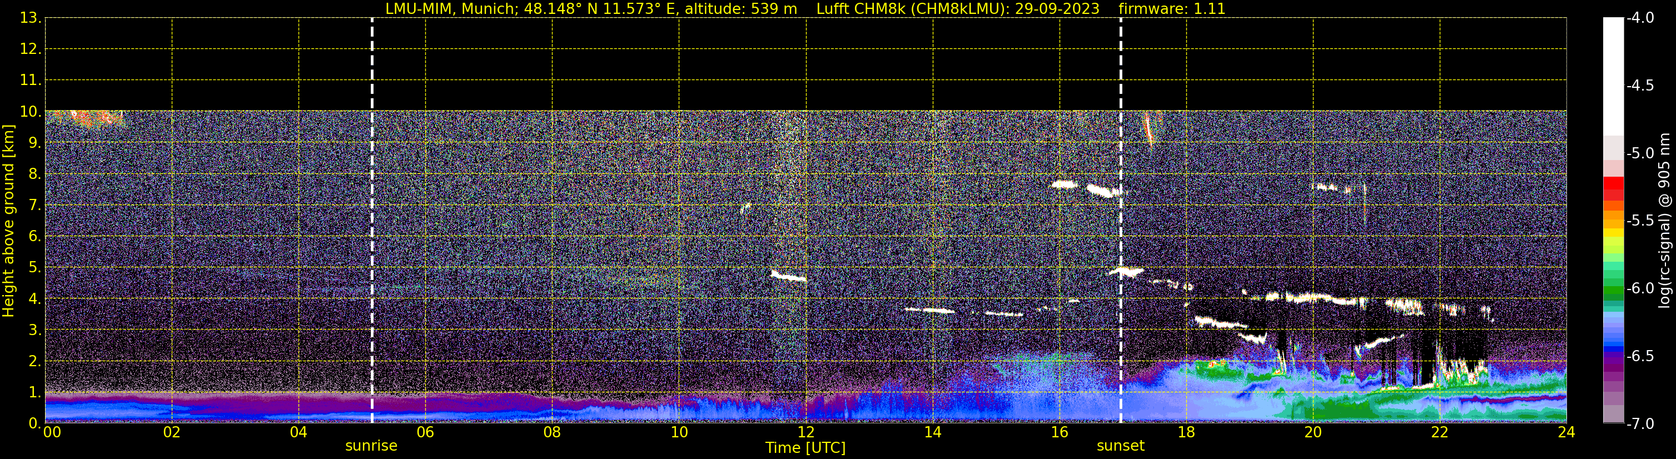Viewport: 1676px width, 459px height.
Task: Click the sunrise dashed vertical marker line
Action: pos(372,221)
